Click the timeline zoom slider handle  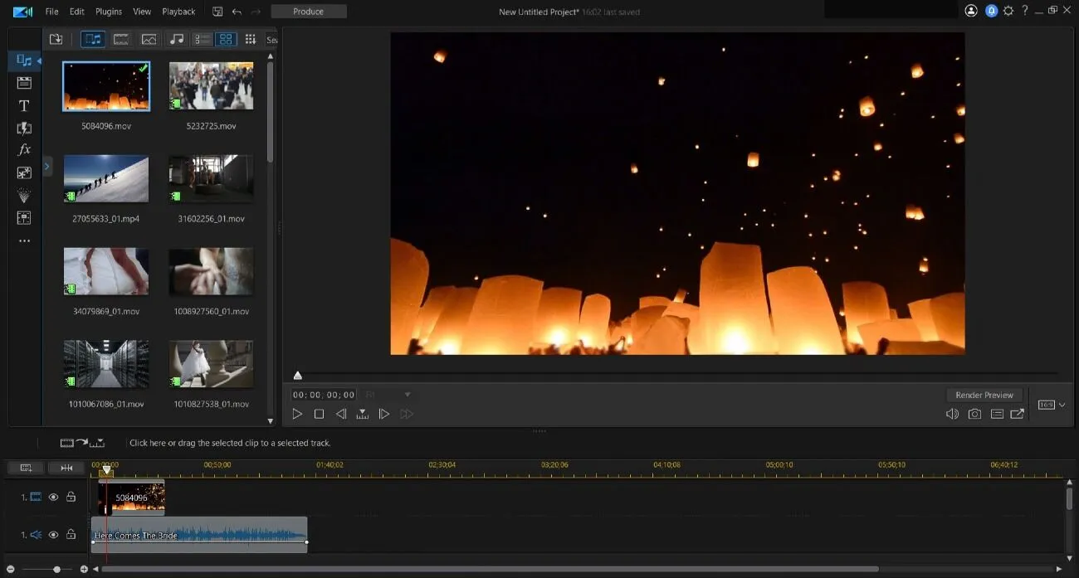click(56, 569)
